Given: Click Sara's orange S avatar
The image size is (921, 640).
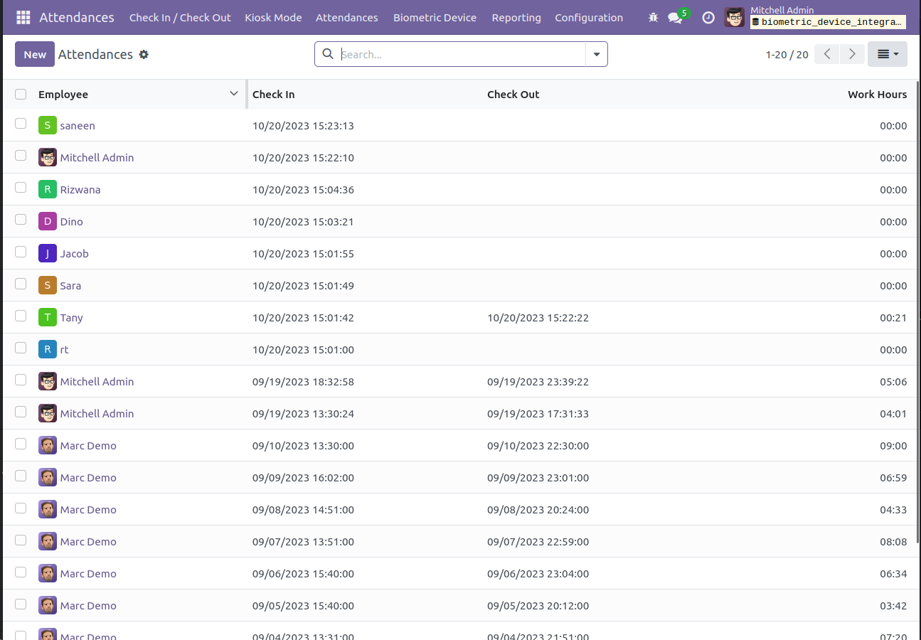Looking at the screenshot, I should point(48,286).
